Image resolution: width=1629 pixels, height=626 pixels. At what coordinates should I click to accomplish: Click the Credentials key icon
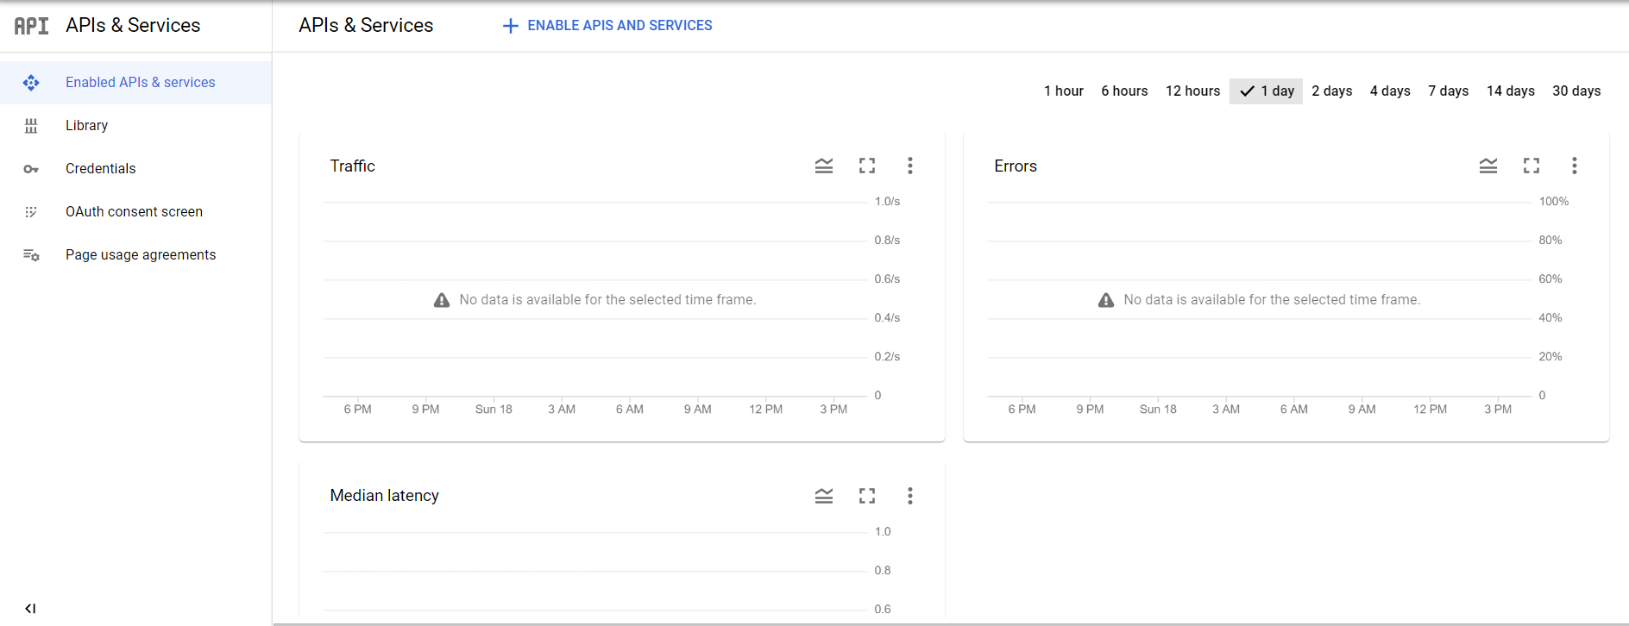tap(31, 169)
